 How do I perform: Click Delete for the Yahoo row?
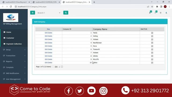[x=50, y=63]
